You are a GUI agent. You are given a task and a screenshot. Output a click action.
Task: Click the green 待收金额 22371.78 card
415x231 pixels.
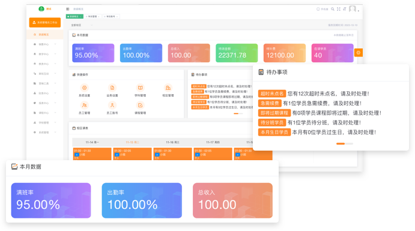point(237,53)
